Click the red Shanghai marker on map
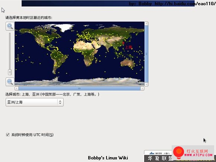 tap(123, 43)
